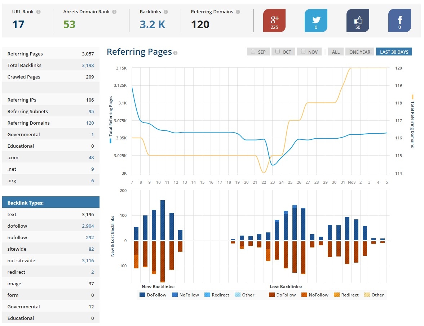Screen dimensions: 424x326
Task: Click the Twitter share icon
Action: (x=316, y=21)
